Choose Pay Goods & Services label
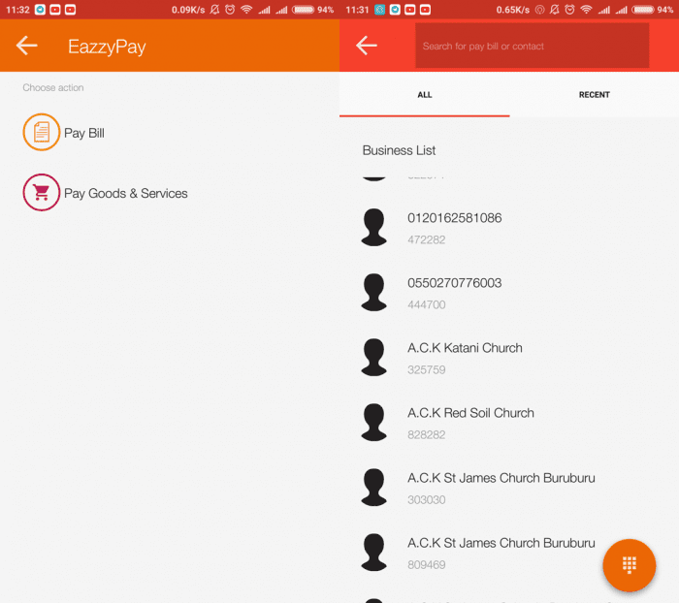 click(x=126, y=194)
